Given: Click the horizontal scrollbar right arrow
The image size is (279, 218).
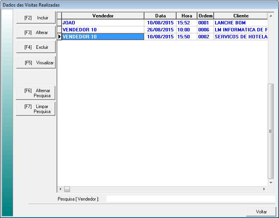Looking at the screenshot, I should coord(264,189).
